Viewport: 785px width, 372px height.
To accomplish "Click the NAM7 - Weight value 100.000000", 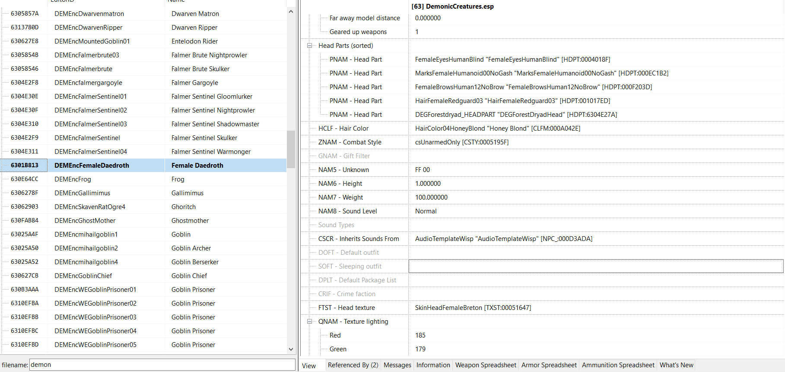I will click(x=431, y=197).
